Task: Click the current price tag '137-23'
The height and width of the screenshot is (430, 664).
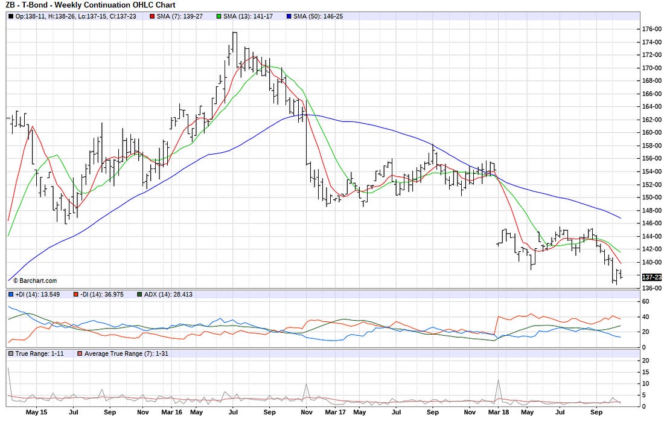Action: [x=652, y=277]
